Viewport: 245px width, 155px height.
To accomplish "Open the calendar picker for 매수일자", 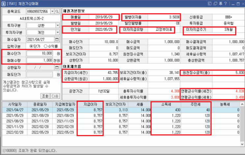I will point(57,39).
